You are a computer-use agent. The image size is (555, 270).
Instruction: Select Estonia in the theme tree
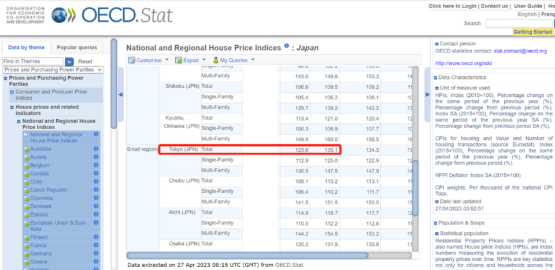(x=39, y=215)
